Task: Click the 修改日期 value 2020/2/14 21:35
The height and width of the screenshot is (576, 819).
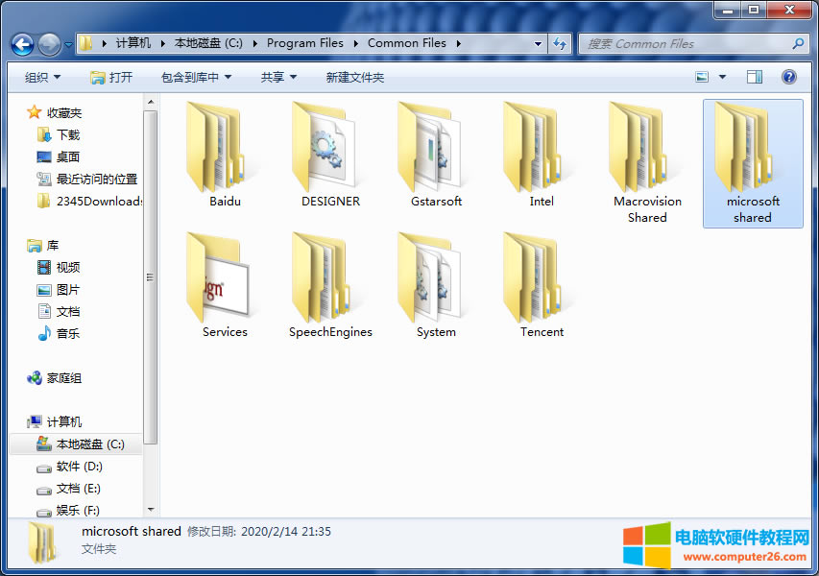Action: coord(286,532)
